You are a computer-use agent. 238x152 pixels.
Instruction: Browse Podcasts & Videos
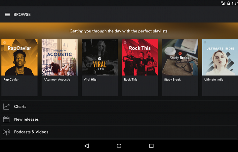point(31,132)
